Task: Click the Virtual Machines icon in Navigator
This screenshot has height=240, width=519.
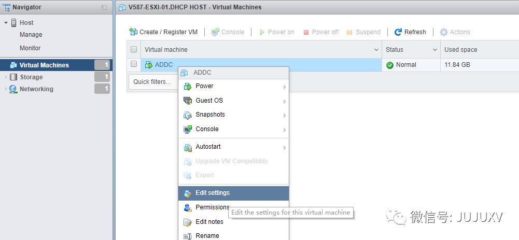Action: click(13, 65)
